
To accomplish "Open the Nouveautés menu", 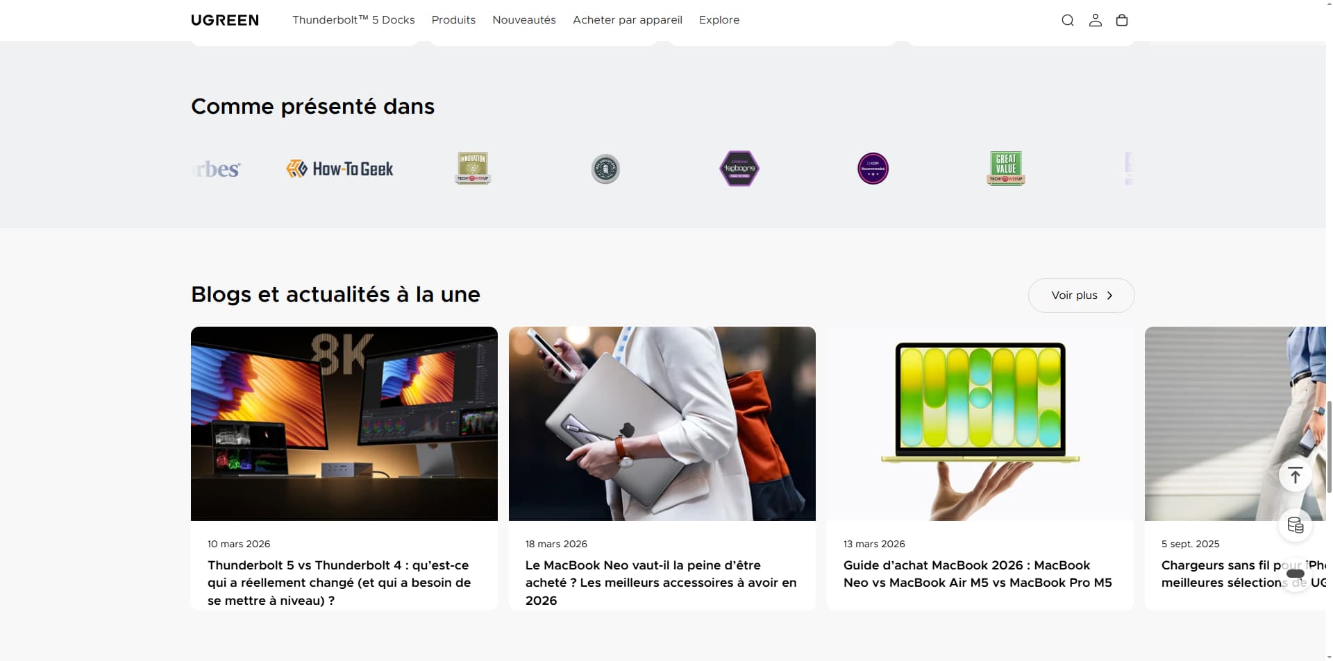I will pos(524,20).
